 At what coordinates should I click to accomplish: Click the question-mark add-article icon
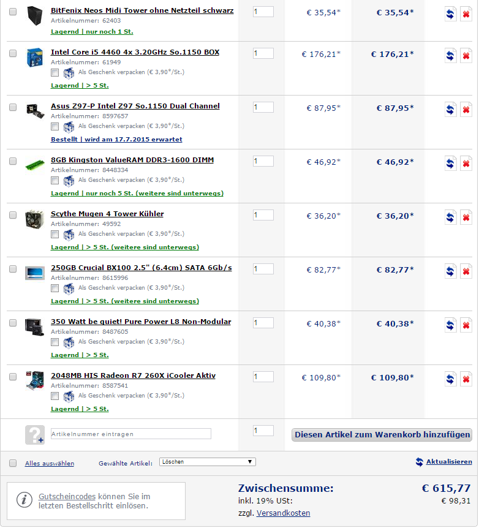35,435
